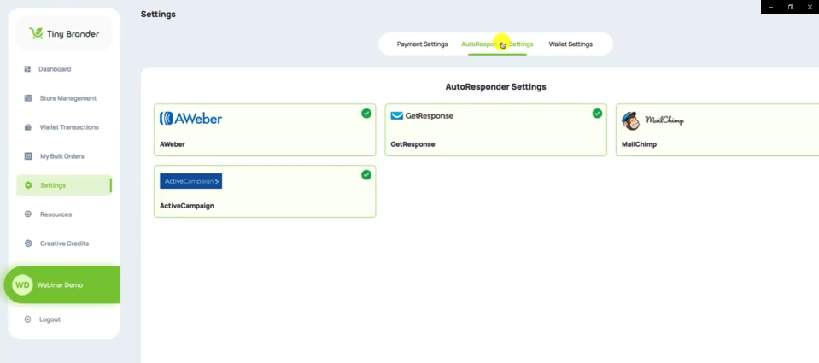Click ActiveCampaign's green connected checkmark
This screenshot has height=363, width=819.
(366, 175)
